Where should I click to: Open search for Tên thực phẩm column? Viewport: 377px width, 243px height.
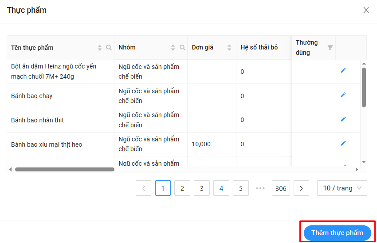[109, 48]
